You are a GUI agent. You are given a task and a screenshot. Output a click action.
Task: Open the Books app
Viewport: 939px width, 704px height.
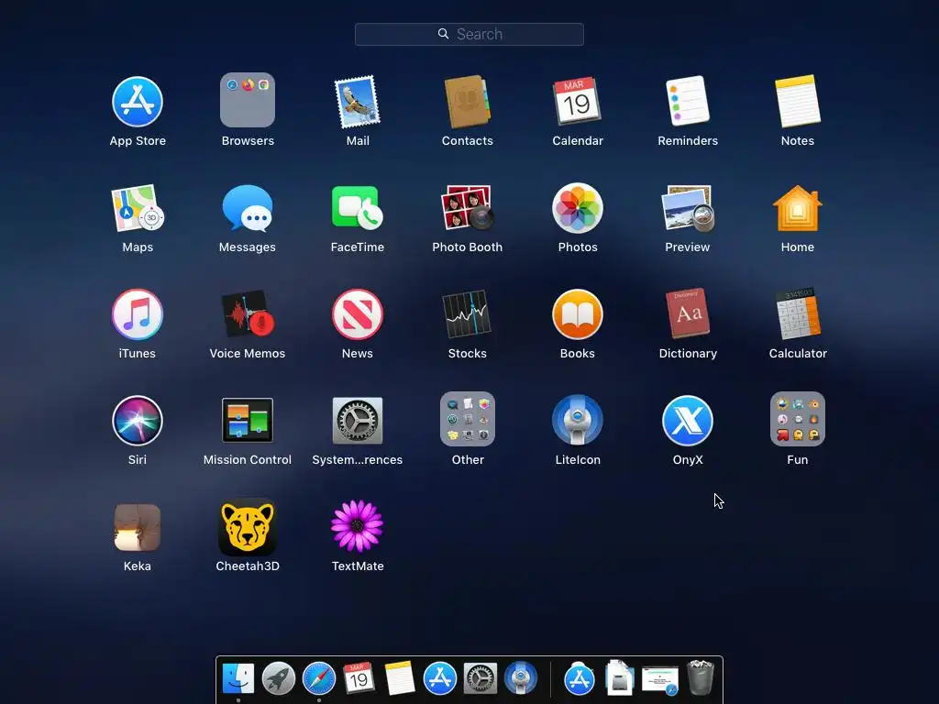coord(578,314)
